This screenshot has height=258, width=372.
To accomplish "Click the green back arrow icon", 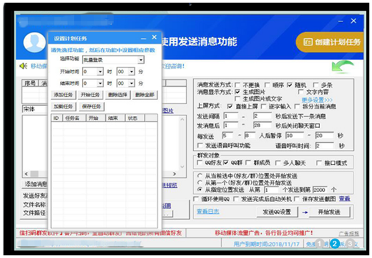I will pos(343,67).
